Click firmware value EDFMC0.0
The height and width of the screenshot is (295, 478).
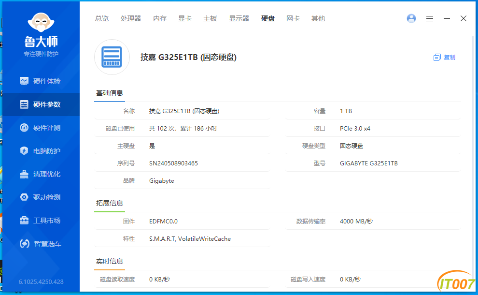pos(163,221)
